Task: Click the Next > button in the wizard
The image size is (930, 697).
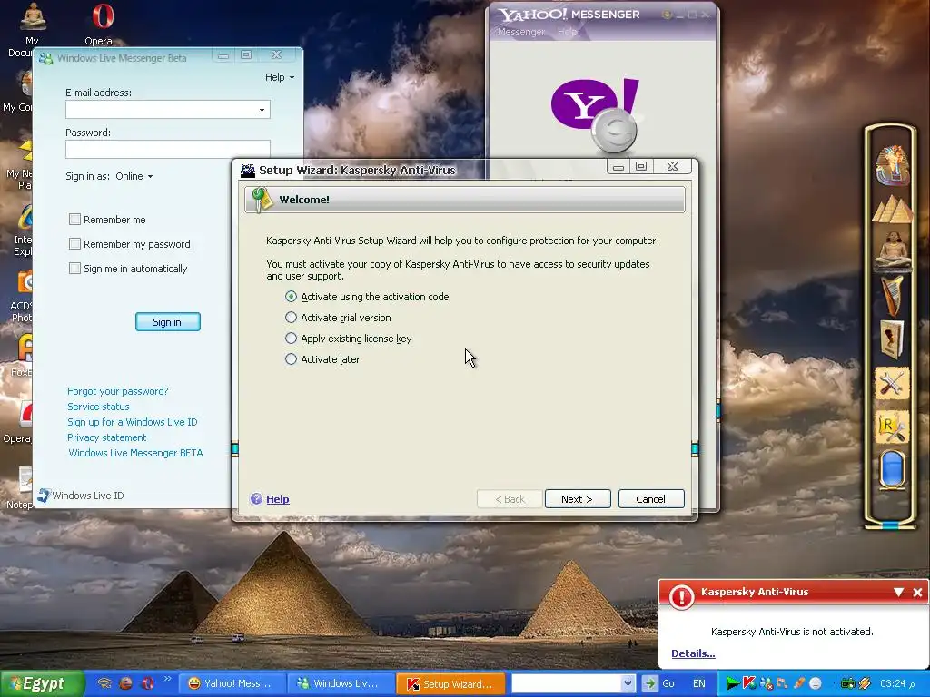Action: (578, 499)
